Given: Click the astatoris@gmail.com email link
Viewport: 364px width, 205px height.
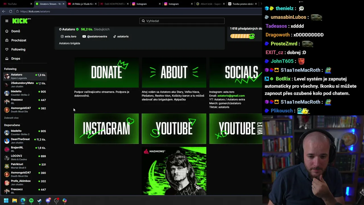Looking at the screenshot, I should 231,96.
